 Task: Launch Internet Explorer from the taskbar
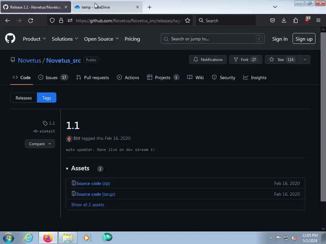pyautogui.click(x=28, y=238)
